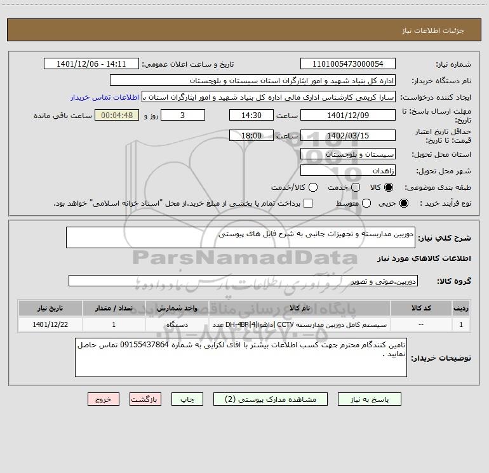Click the delivery province field سیستان و بلوچستان
The height and width of the screenshot is (473, 489).
pos(348,154)
